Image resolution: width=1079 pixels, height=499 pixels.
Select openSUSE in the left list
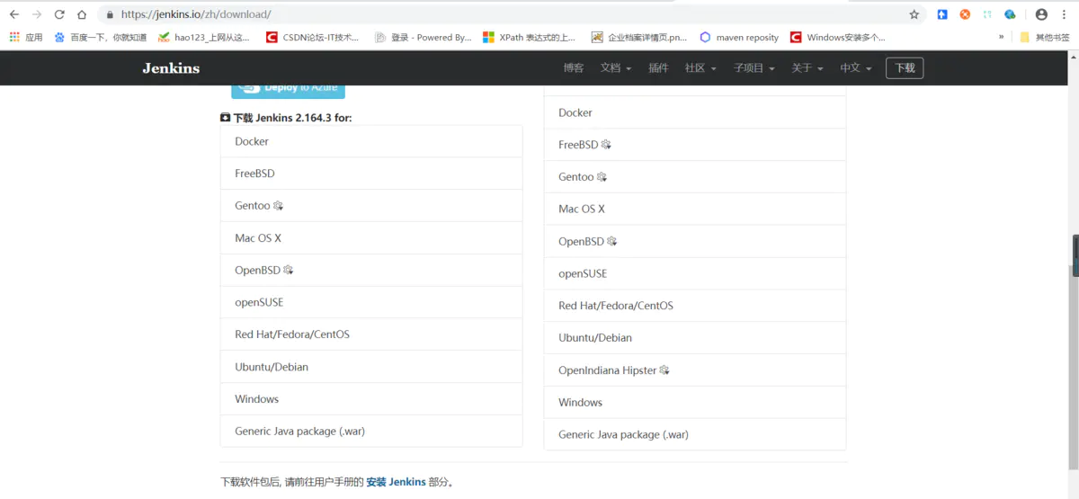click(x=371, y=302)
